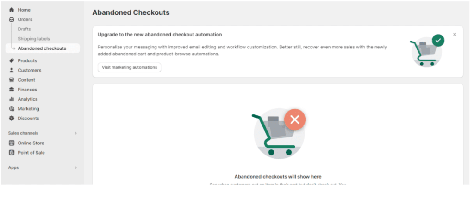Click the Analytics bar chart icon
Image resolution: width=474 pixels, height=197 pixels.
coord(12,99)
